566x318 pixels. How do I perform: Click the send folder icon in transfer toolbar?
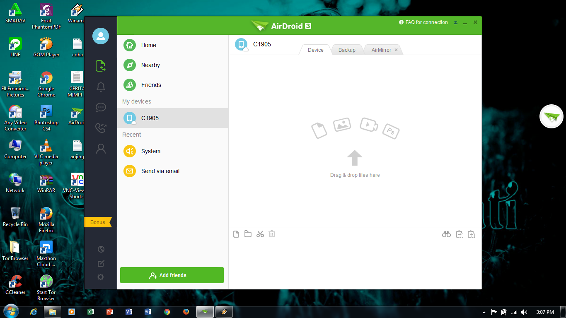(248, 234)
